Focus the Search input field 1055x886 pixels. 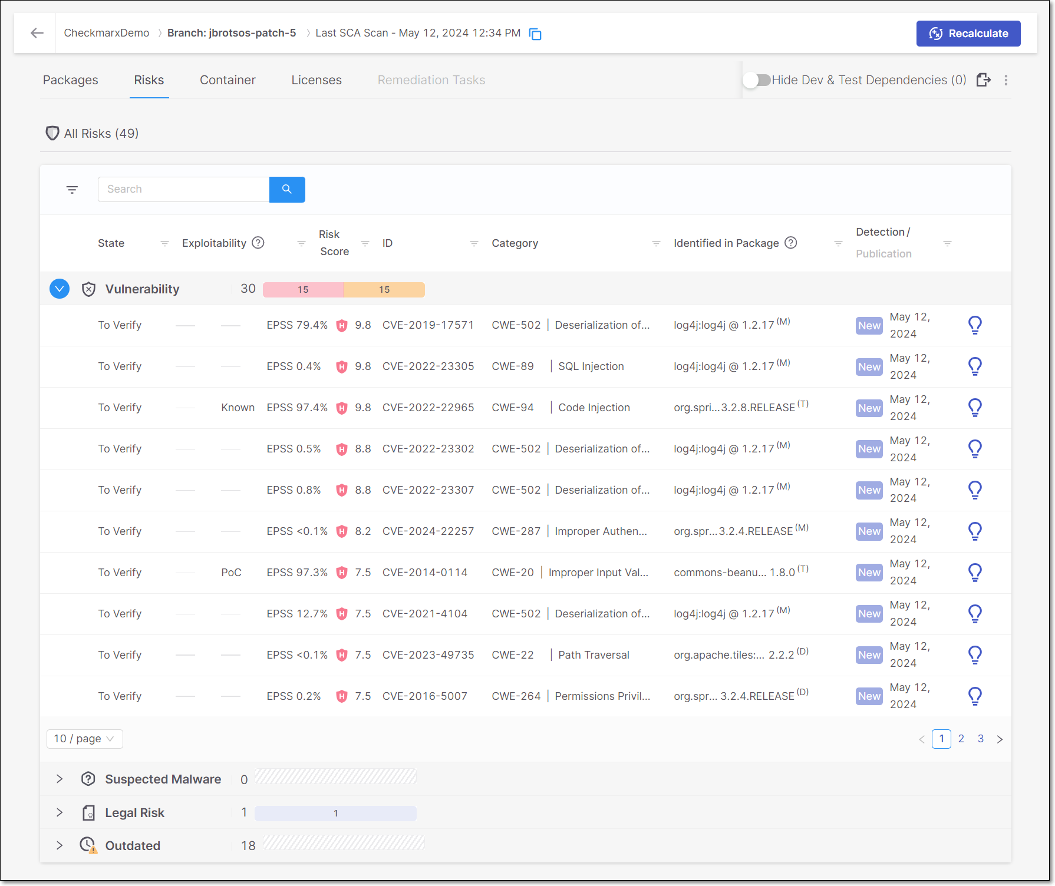pyautogui.click(x=184, y=190)
